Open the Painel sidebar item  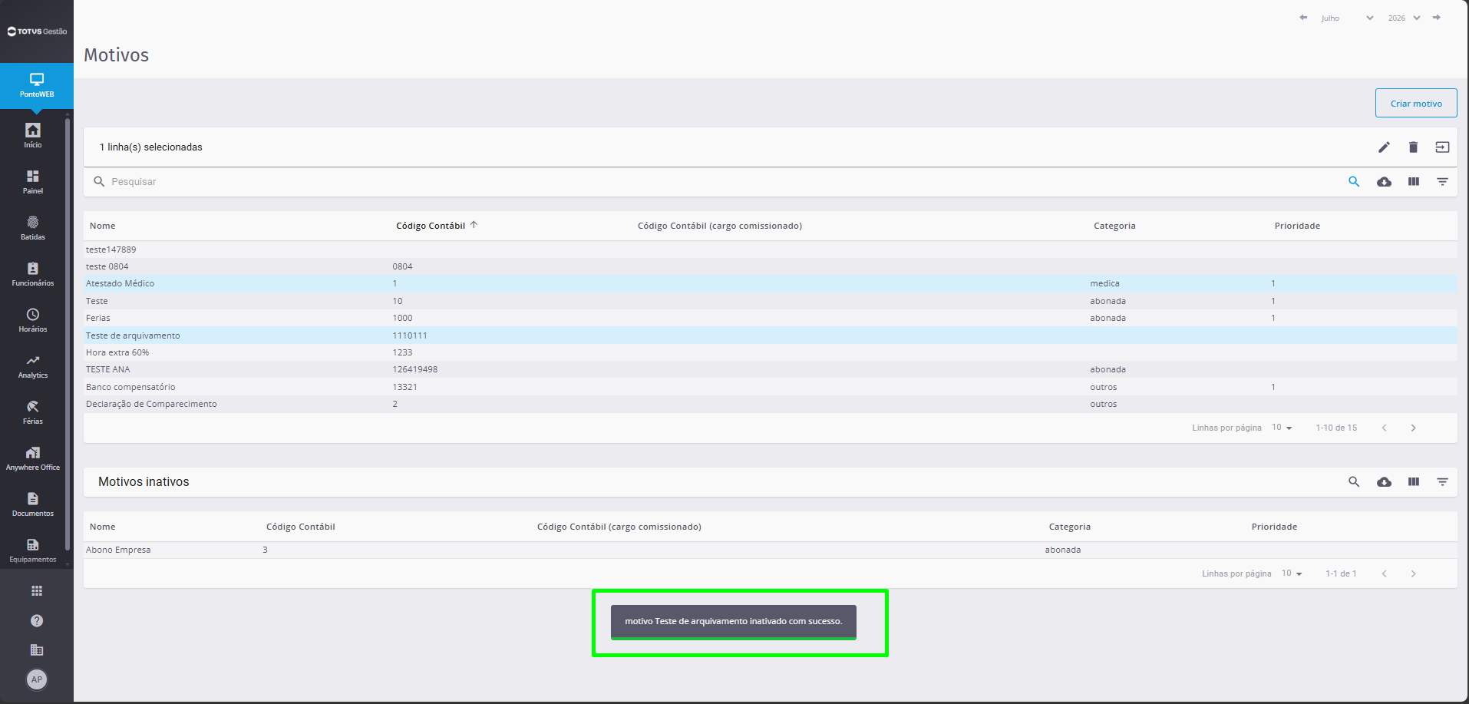[33, 182]
